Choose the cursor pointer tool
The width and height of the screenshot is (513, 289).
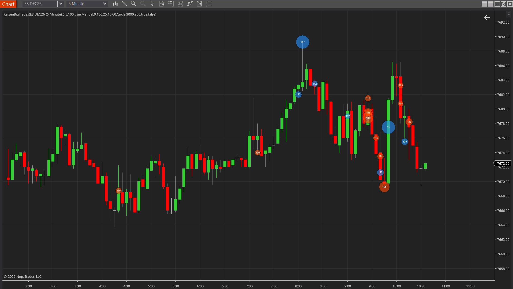152,4
